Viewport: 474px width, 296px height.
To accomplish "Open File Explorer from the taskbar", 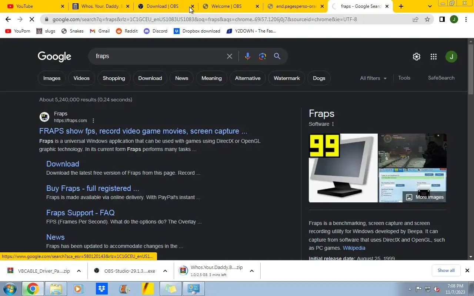I will pos(56,289).
